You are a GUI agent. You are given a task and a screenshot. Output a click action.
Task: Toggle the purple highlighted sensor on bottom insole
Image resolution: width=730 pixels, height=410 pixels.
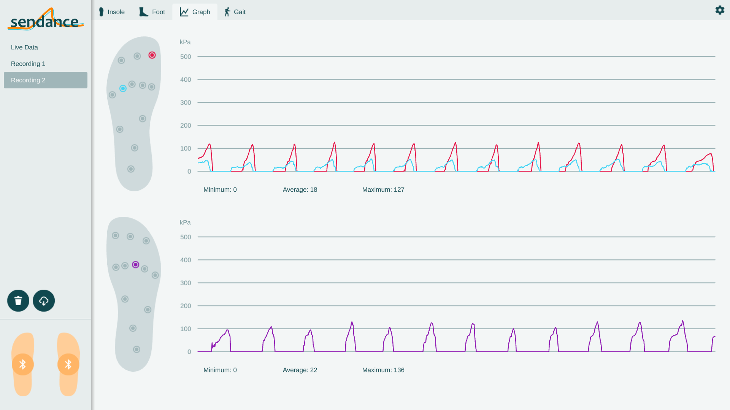click(136, 265)
